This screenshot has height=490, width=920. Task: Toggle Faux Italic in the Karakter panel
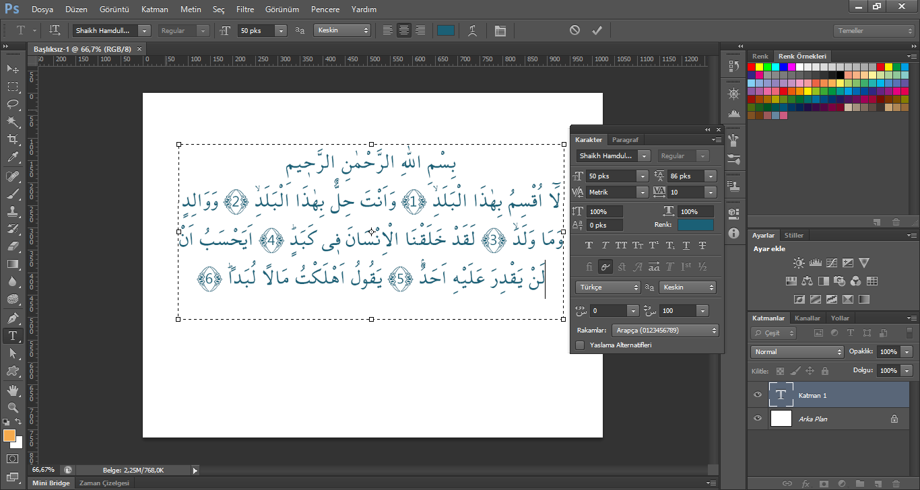point(605,246)
